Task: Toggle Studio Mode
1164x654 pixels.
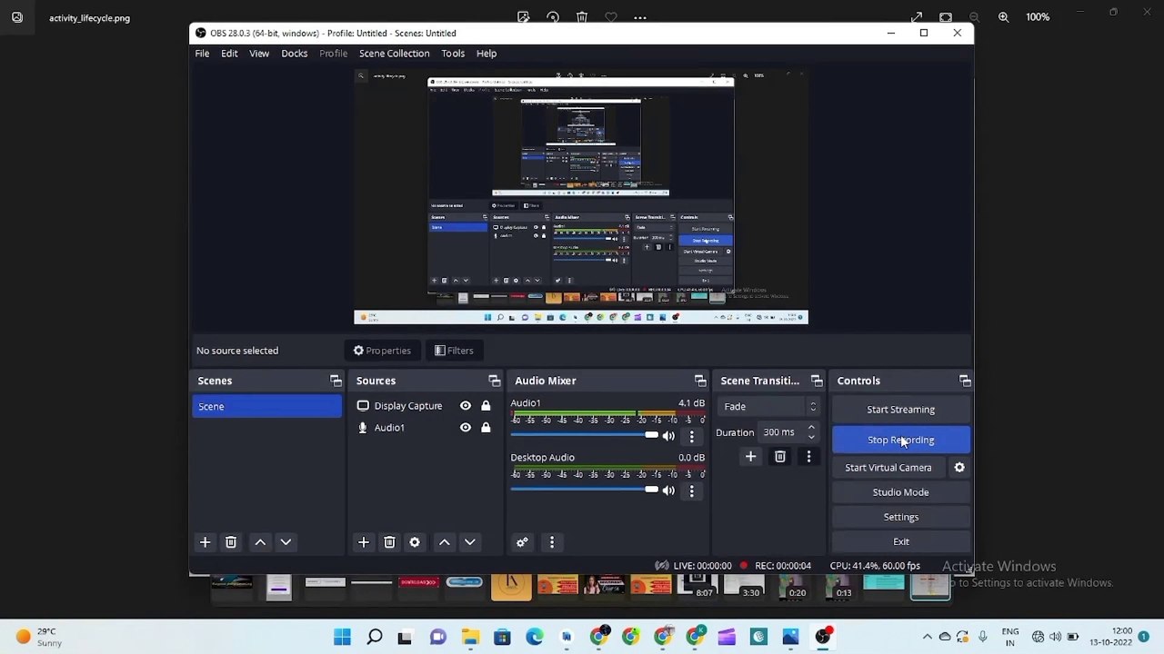Action: pyautogui.click(x=901, y=492)
